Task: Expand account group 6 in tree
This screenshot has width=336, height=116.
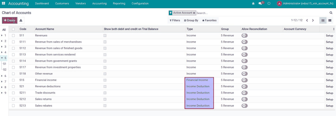Action: pos(2,76)
